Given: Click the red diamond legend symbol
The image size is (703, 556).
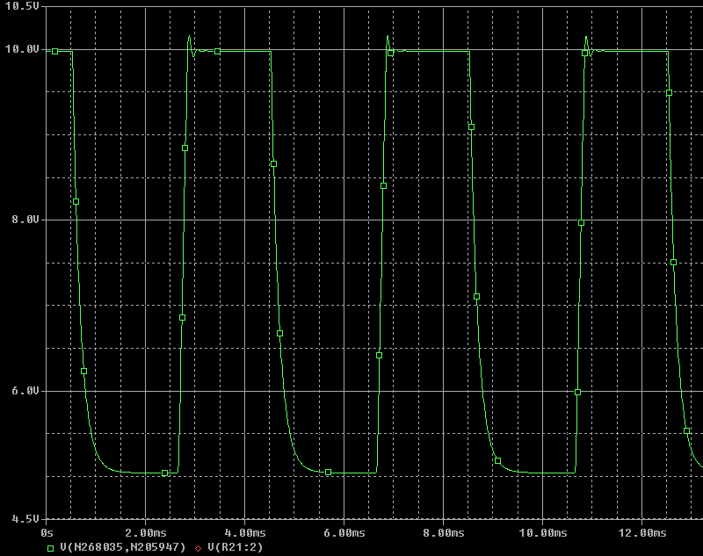Looking at the screenshot, I should tap(199, 549).
